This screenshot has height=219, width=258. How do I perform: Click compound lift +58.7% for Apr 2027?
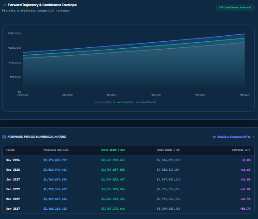pos(245,209)
